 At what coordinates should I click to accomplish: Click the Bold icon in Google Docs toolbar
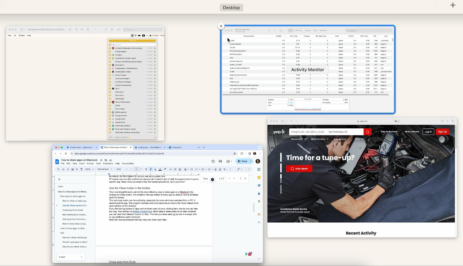tap(146, 169)
